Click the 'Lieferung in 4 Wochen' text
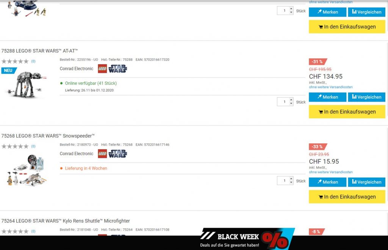 (86, 168)
